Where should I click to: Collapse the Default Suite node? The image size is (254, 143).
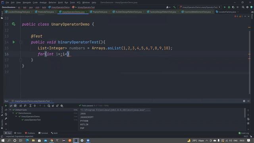point(10,110)
